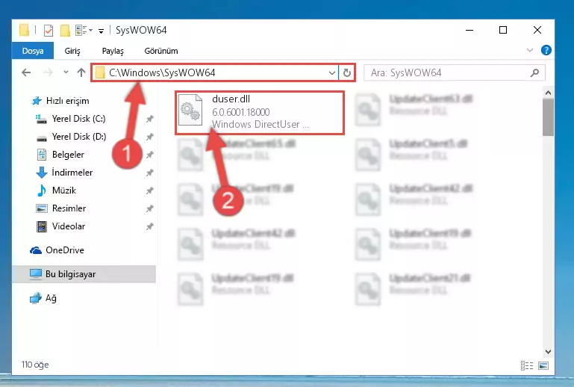Expand the address bar history dropdown

[331, 73]
